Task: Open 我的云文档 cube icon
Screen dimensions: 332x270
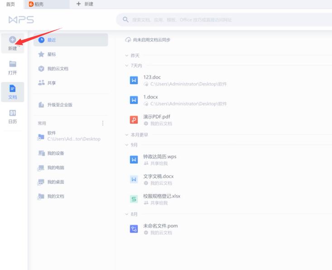Action: pyautogui.click(x=41, y=69)
